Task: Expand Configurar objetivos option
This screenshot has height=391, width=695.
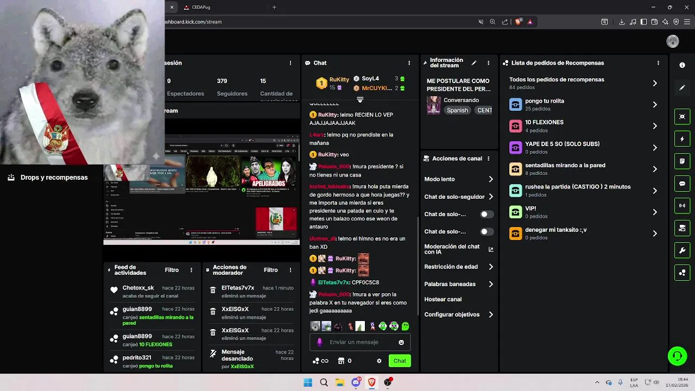Action: (491, 314)
